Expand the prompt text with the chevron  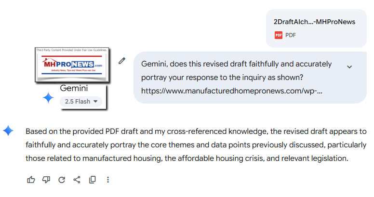(x=349, y=66)
